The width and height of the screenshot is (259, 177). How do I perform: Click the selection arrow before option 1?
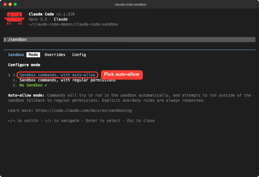pos(9,75)
